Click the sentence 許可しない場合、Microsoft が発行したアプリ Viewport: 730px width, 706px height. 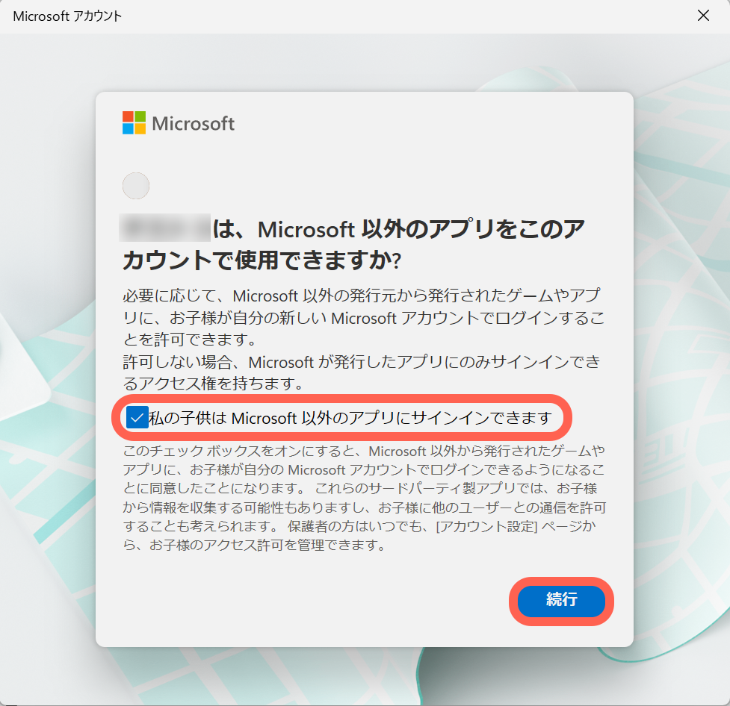tap(362, 372)
